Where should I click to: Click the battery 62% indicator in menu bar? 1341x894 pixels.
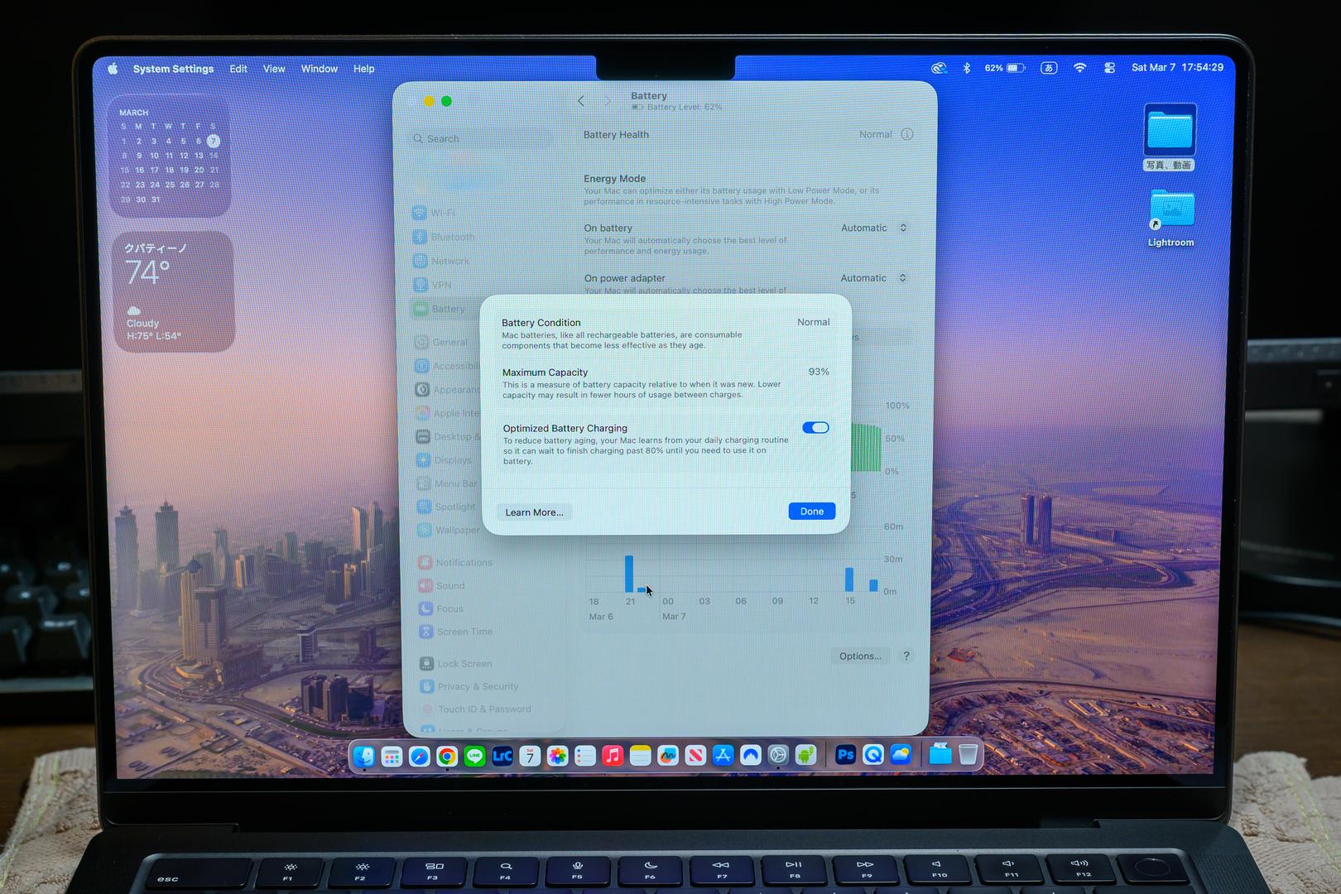[x=1005, y=68]
